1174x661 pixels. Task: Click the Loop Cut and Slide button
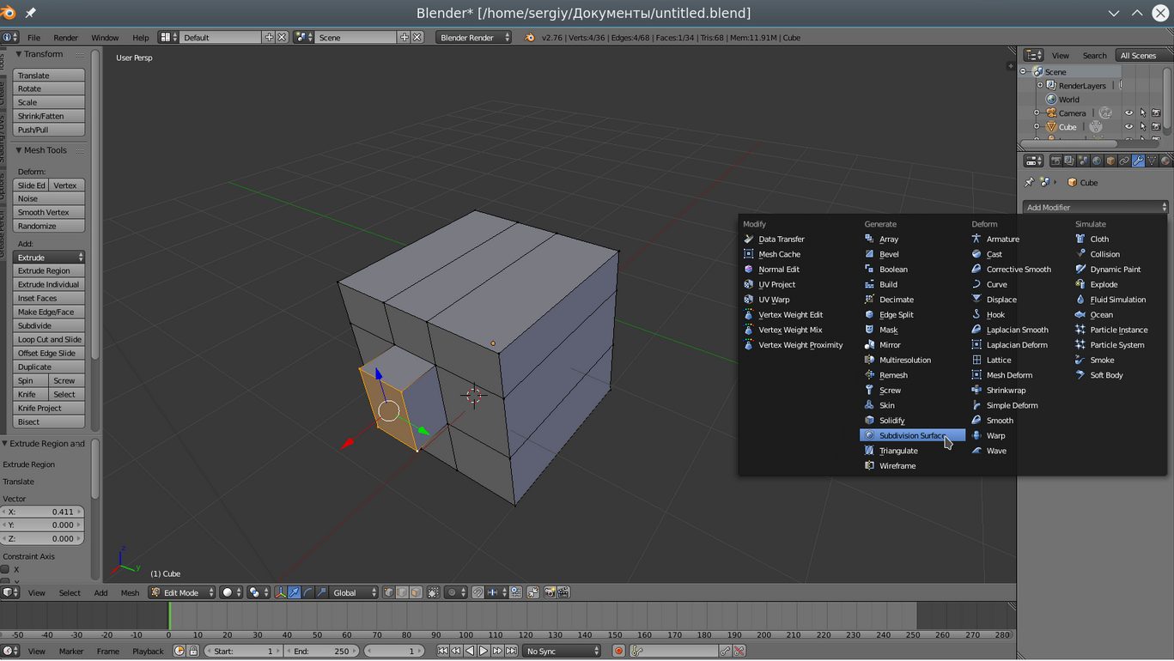(50, 339)
